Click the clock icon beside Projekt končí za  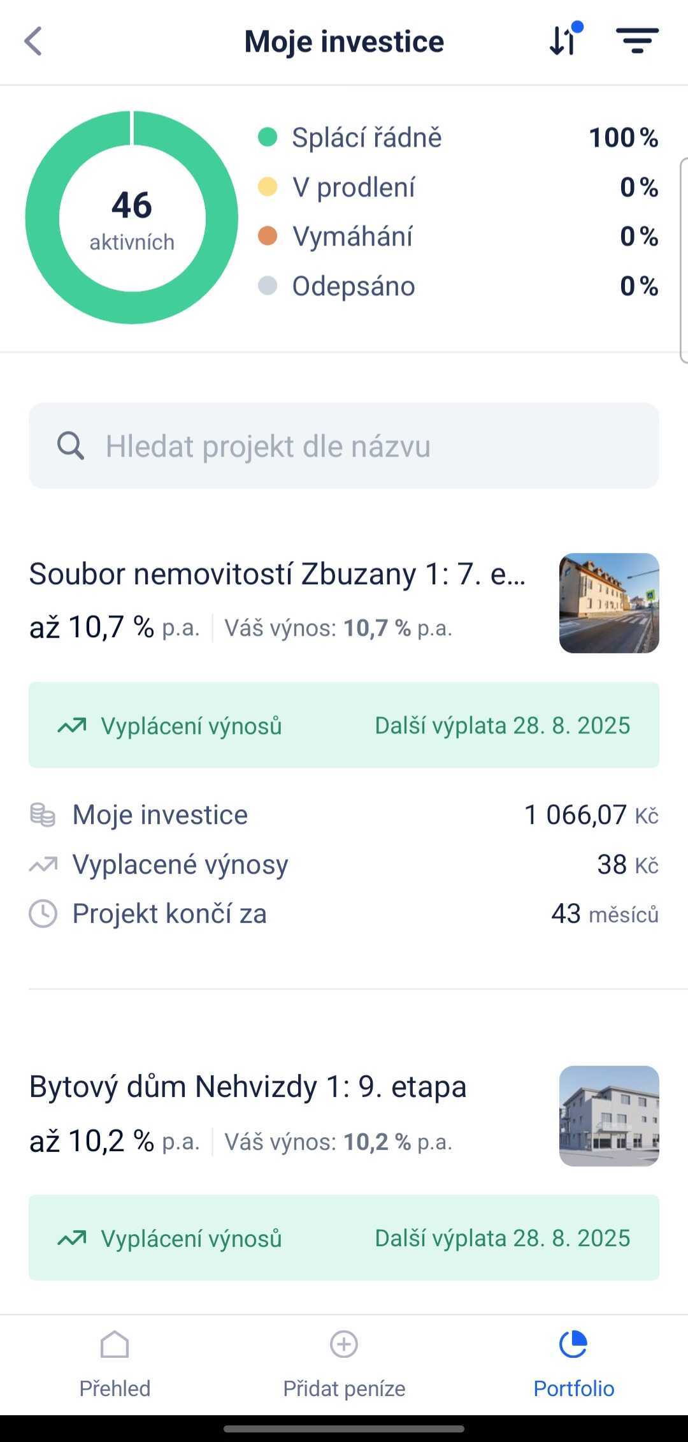tap(43, 914)
